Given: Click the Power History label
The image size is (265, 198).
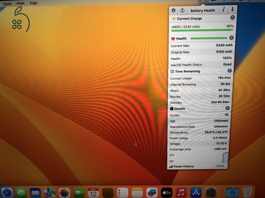Looking at the screenshot, I should pos(183,166).
